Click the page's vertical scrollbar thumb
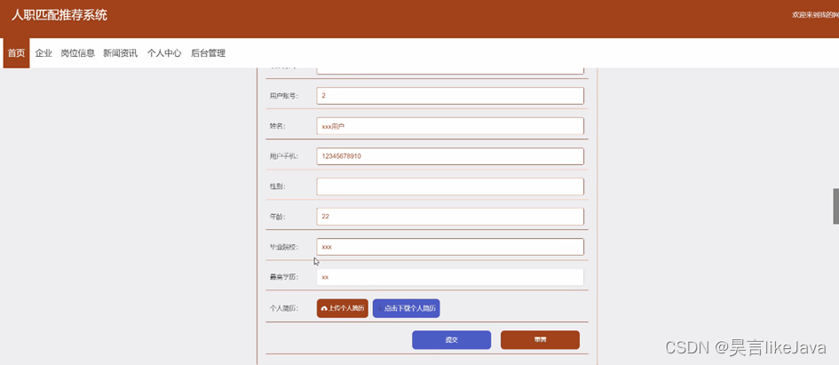This screenshot has height=365, width=839. (x=835, y=206)
